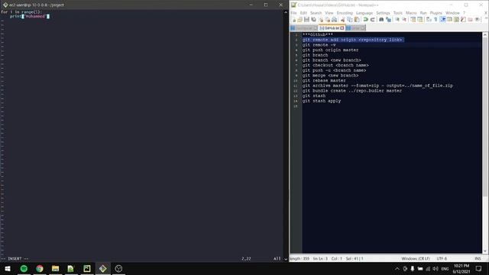Image resolution: width=489 pixels, height=275 pixels.
Task: Click the Print icon in Notepad++ toolbar
Action: click(335, 20)
